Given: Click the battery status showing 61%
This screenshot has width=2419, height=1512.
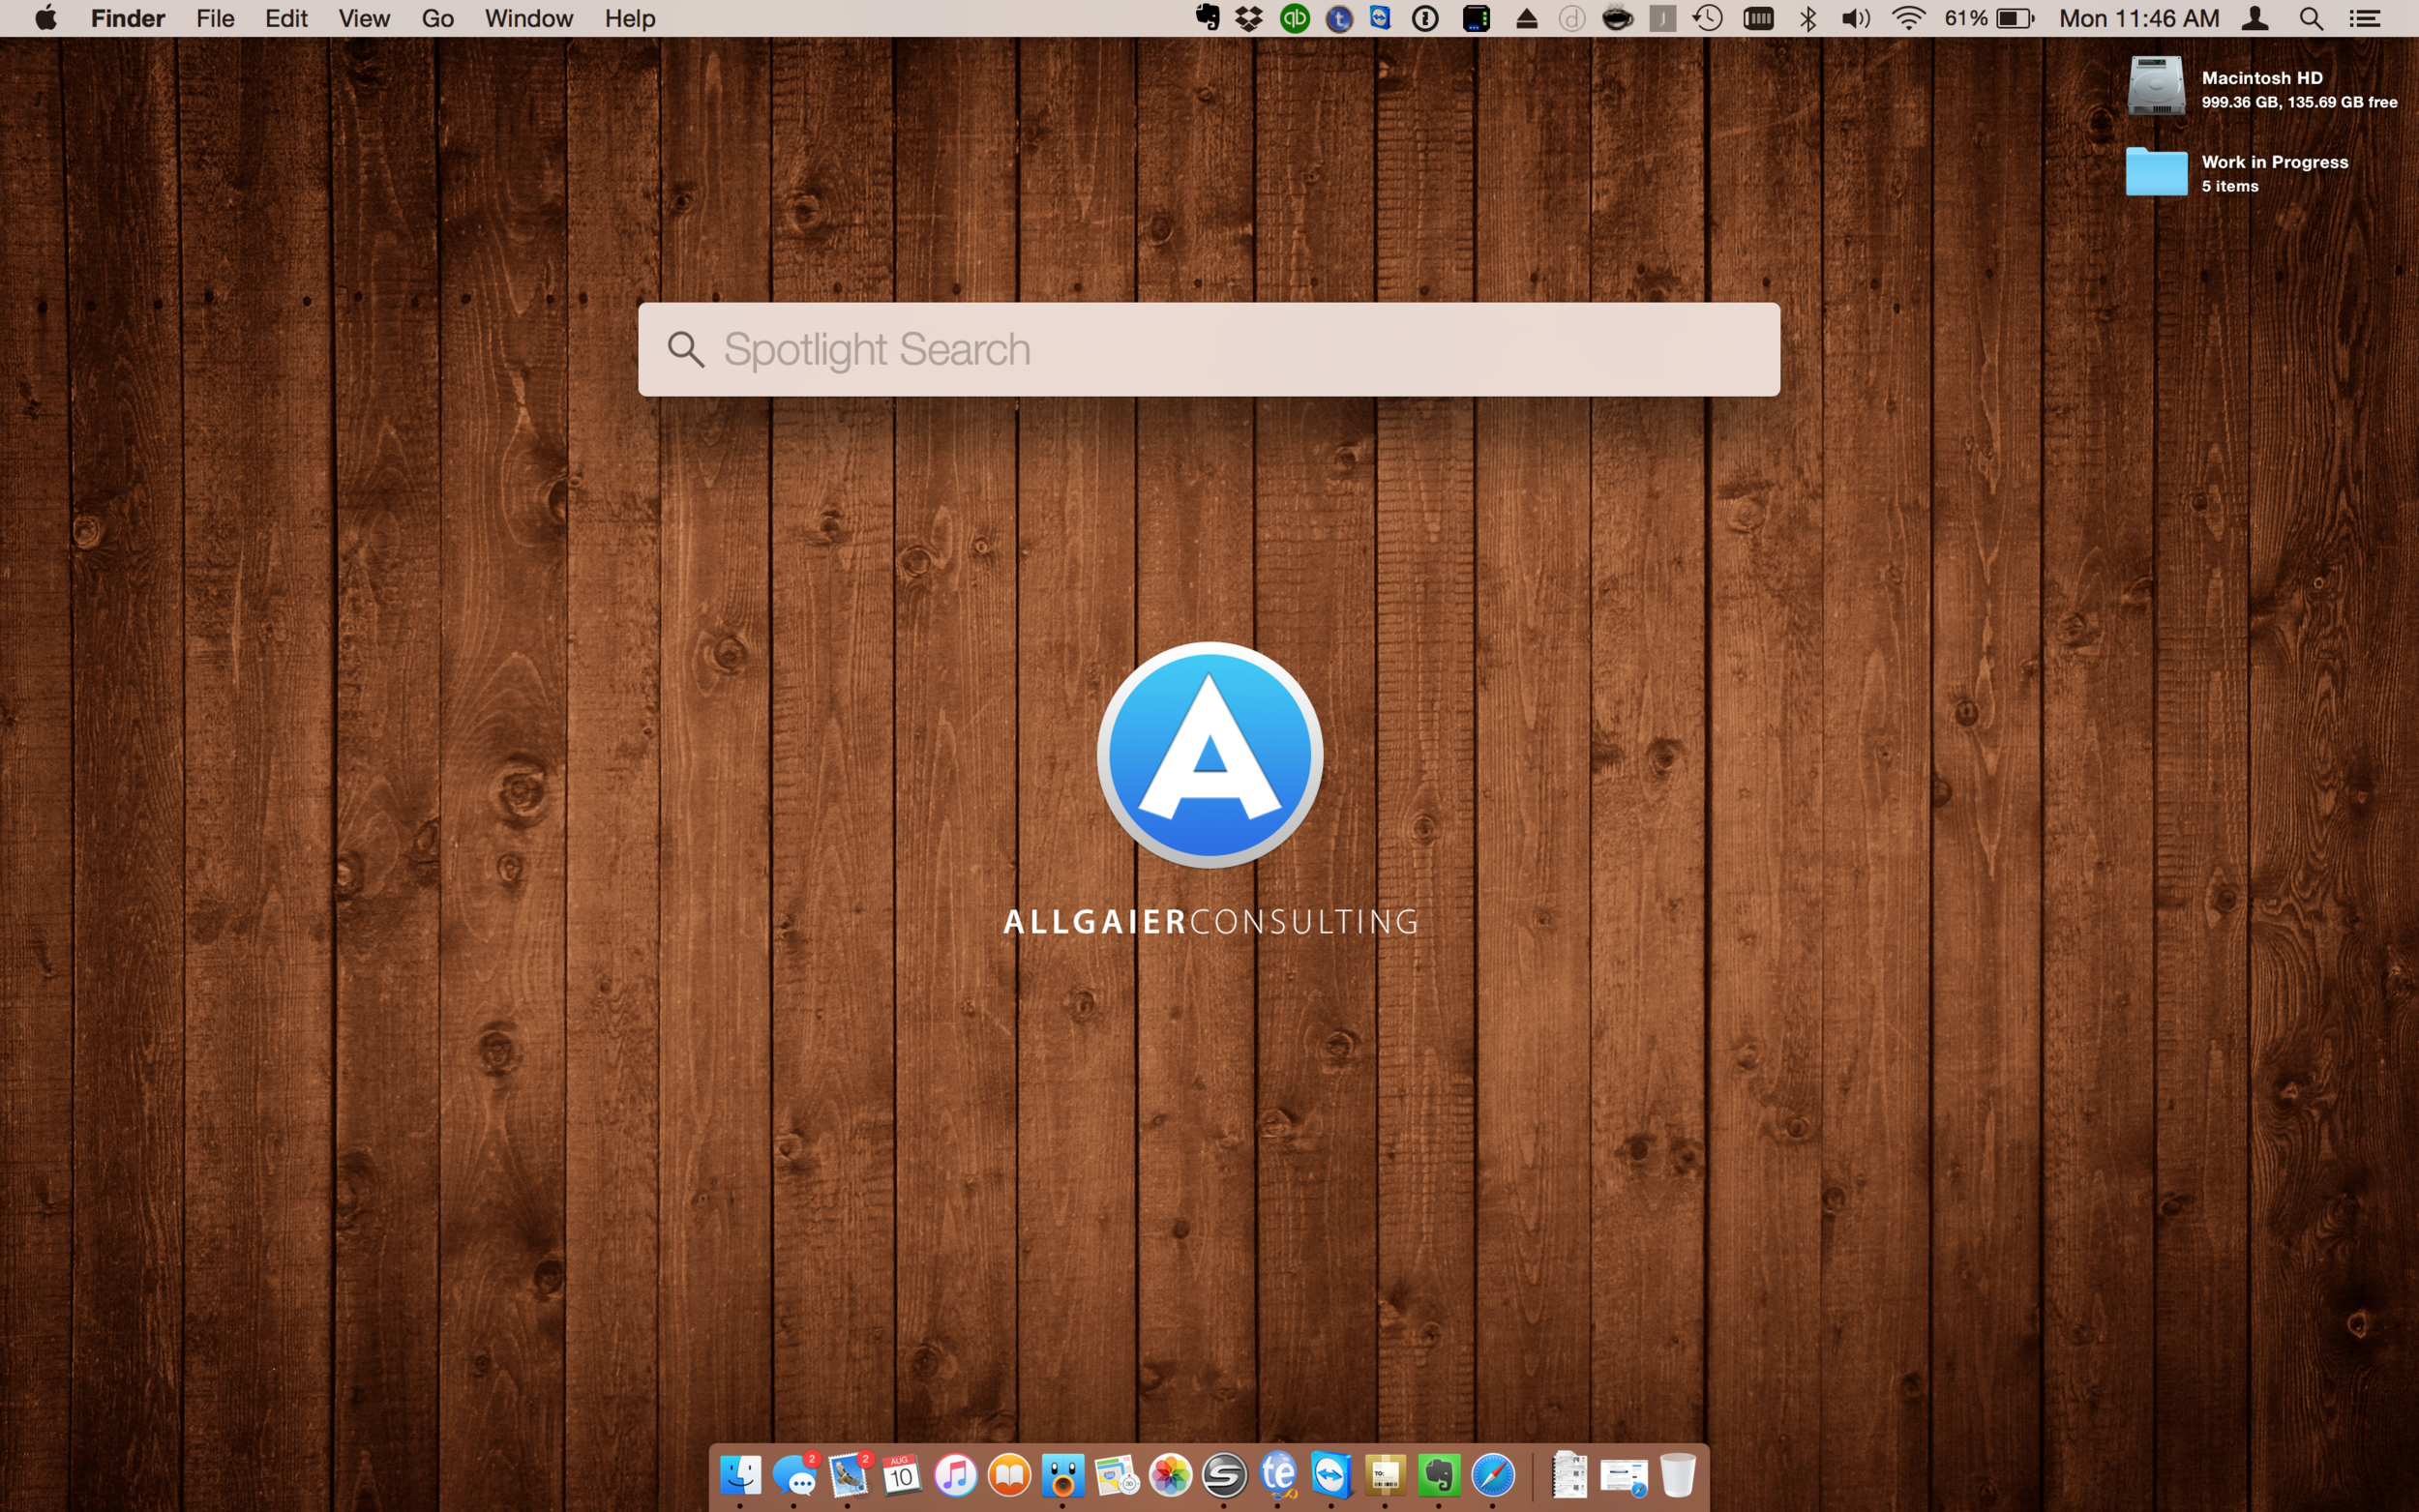Looking at the screenshot, I should click(1990, 18).
